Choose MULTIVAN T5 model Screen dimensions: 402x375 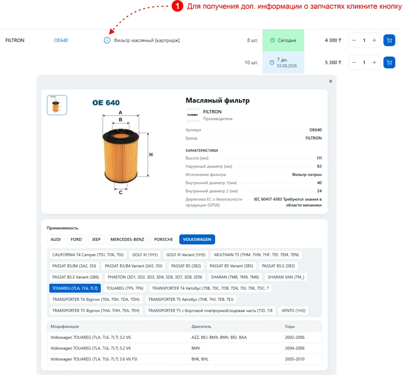pyautogui.click(x=257, y=255)
